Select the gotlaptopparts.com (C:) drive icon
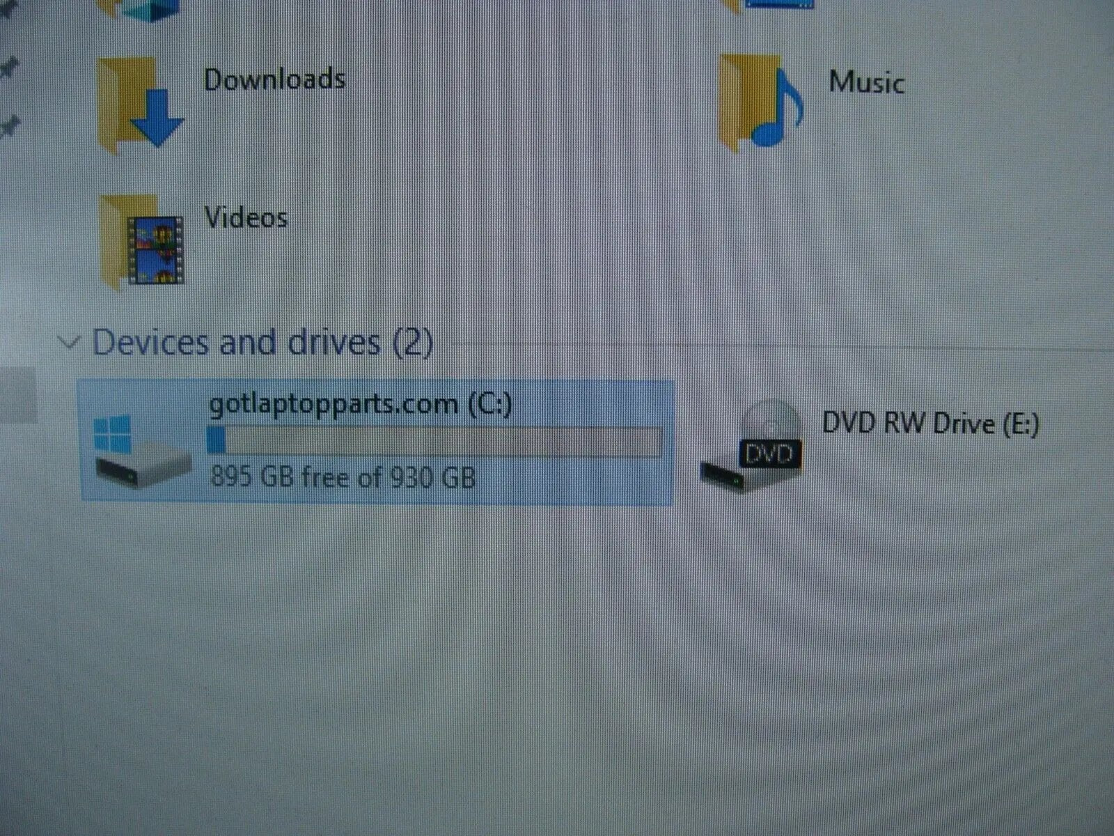The height and width of the screenshot is (836, 1114). click(x=143, y=452)
